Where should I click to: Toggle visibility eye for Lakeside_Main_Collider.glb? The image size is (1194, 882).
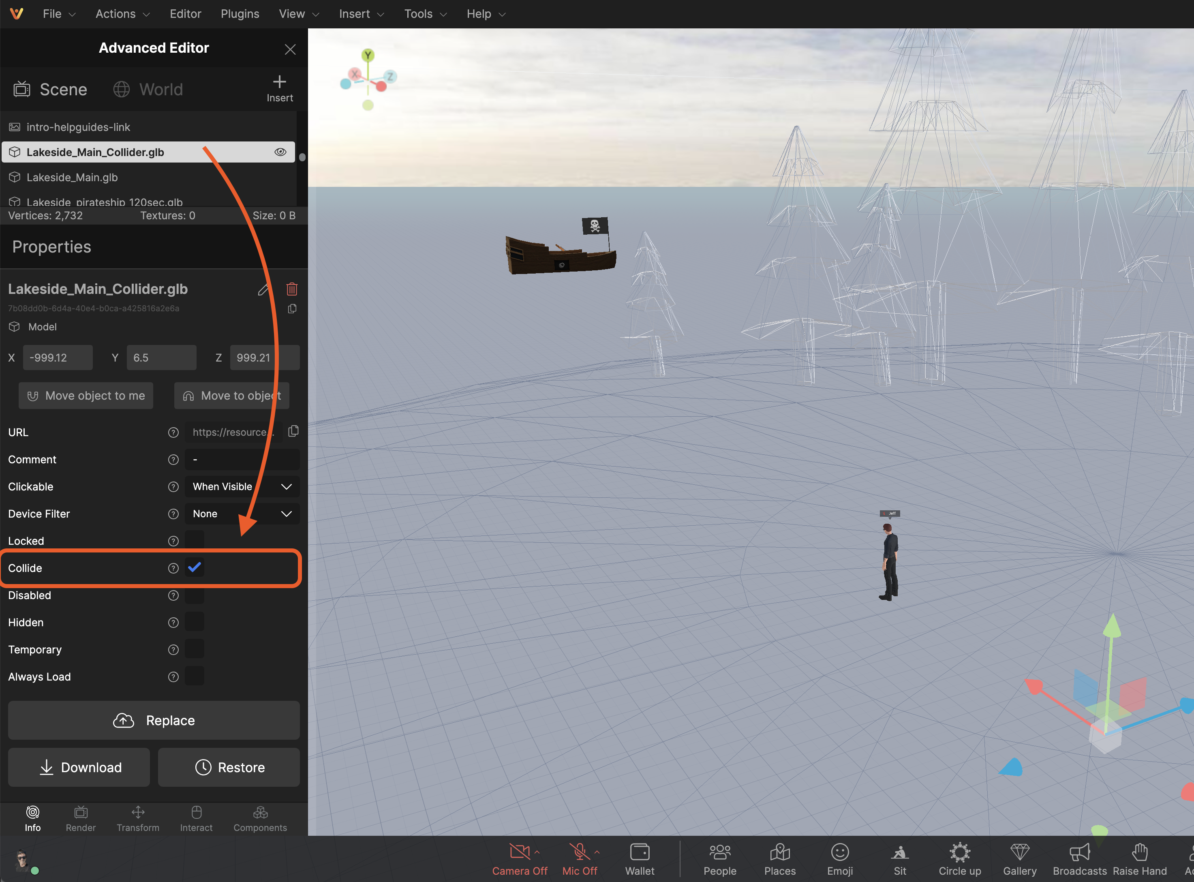click(x=280, y=152)
